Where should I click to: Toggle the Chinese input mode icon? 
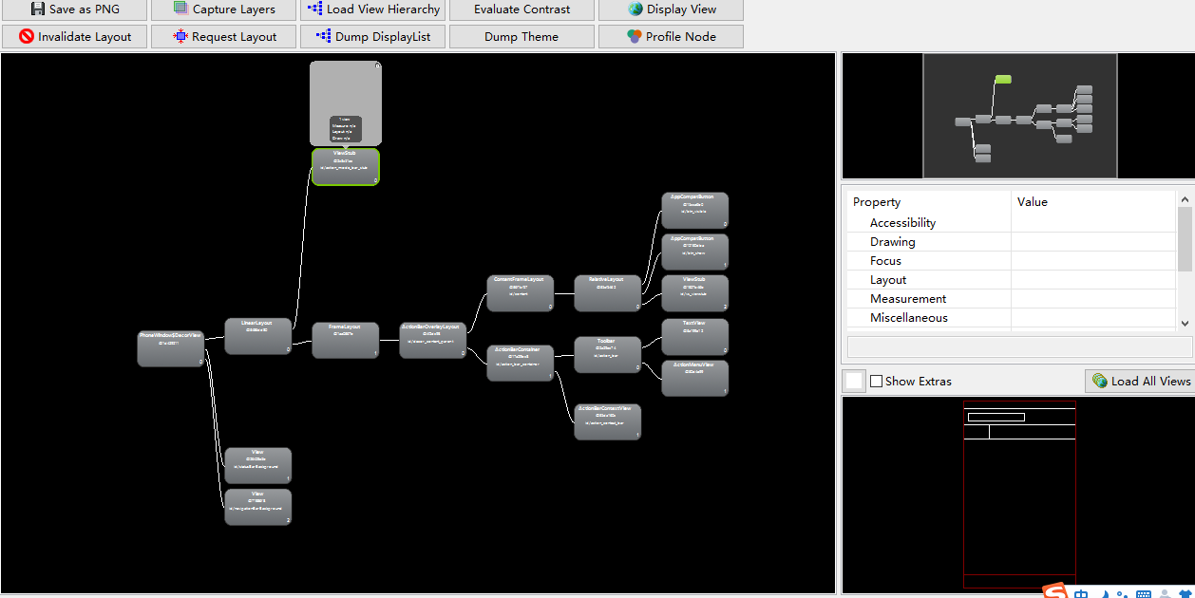(x=1082, y=593)
